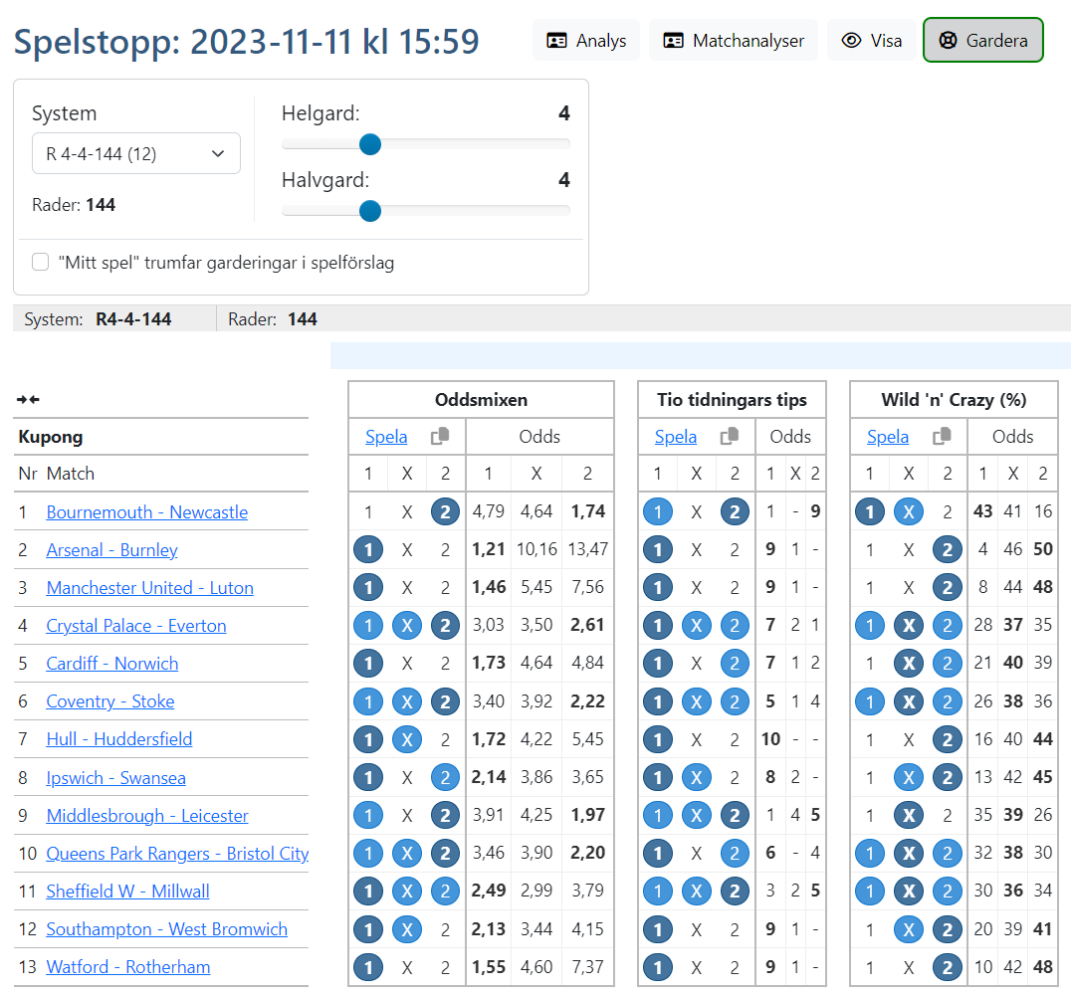Open the Cardiff - Norwich match
Screen dimensions: 1071x994
[x=112, y=664]
